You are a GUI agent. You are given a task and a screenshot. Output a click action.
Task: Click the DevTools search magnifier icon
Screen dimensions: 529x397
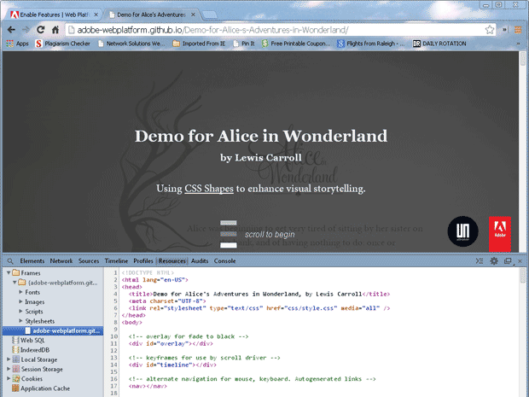coord(10,261)
